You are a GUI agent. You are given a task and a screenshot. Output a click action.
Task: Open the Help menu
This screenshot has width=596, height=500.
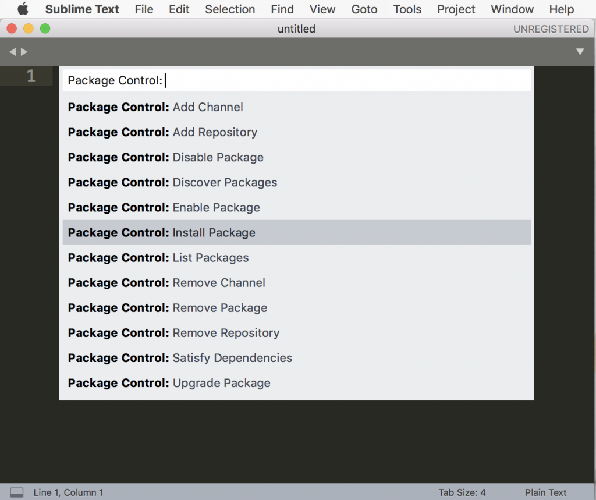562,9
